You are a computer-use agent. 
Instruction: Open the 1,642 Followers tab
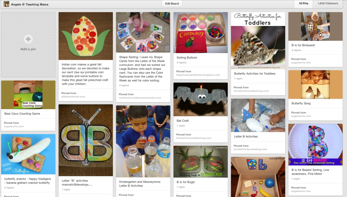click(328, 3)
